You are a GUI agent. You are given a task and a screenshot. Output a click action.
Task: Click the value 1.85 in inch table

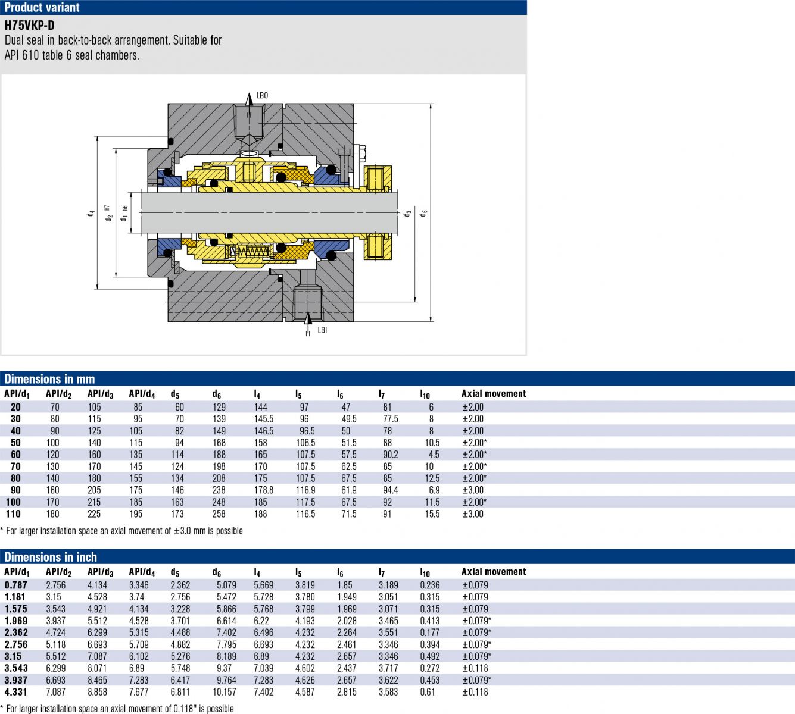(x=345, y=585)
